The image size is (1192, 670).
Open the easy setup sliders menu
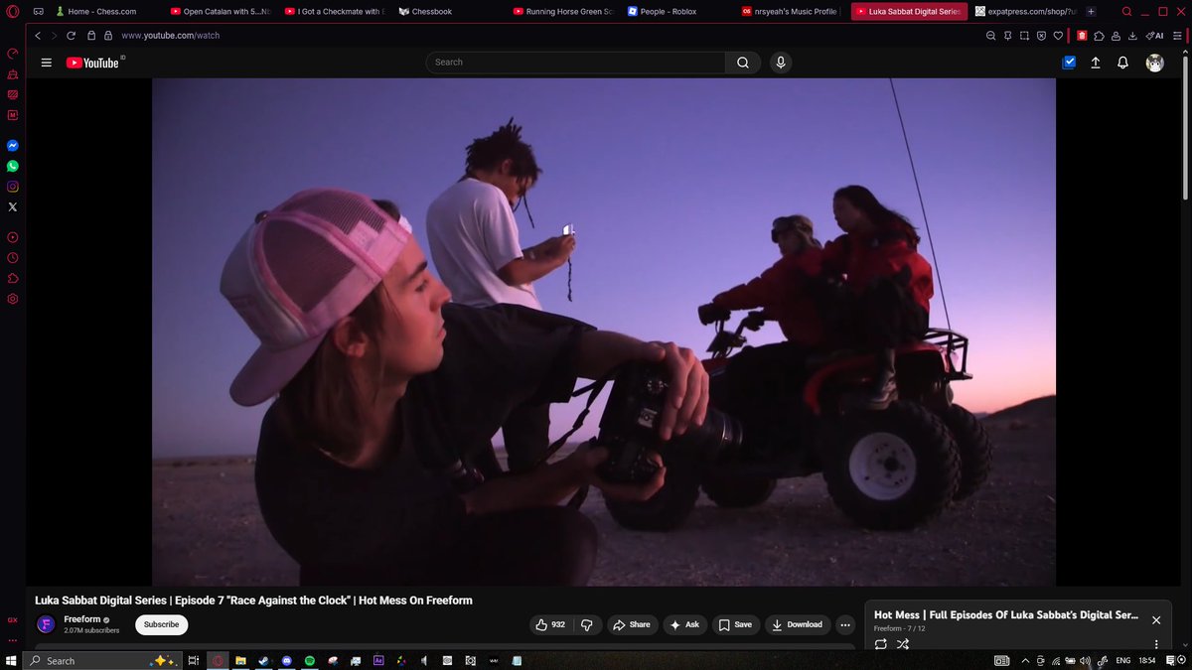pyautogui.click(x=1176, y=35)
